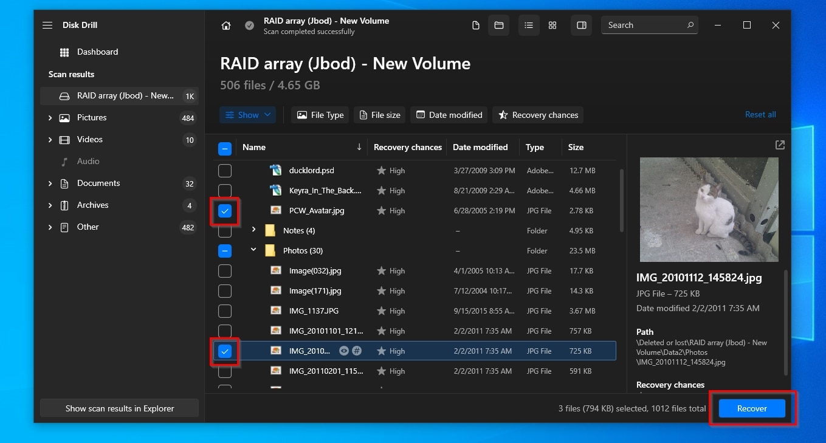This screenshot has height=443, width=826.
Task: Collapse the Photos (30) folder
Action: (x=254, y=251)
